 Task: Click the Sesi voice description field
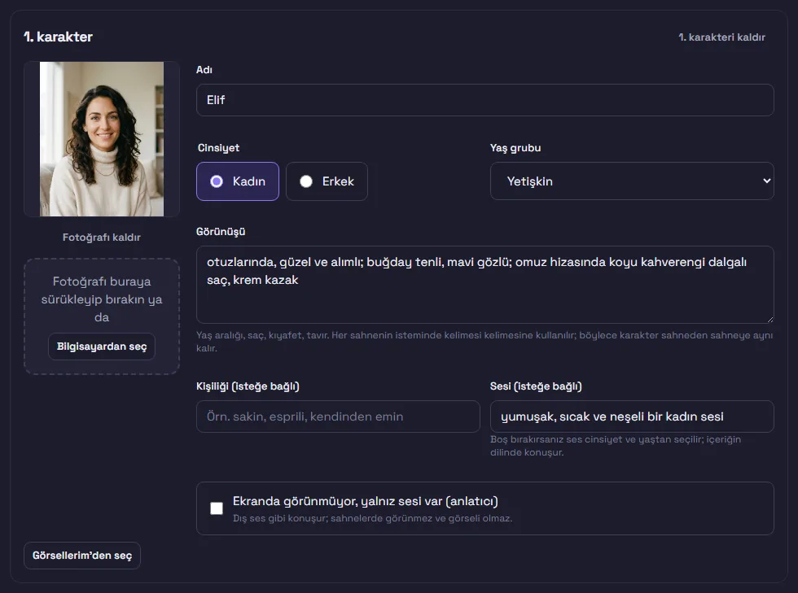coord(632,416)
